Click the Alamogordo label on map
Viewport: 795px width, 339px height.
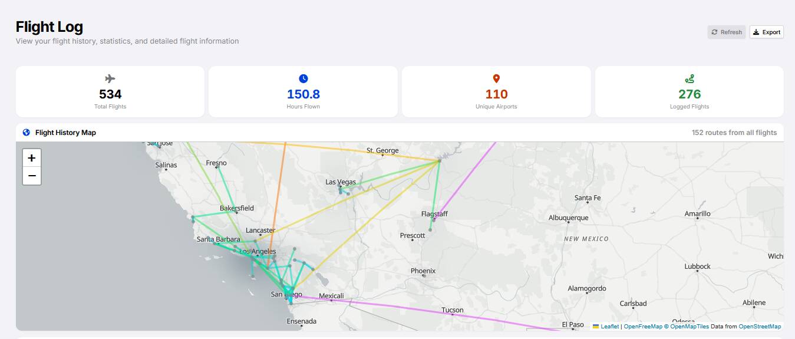click(587, 288)
